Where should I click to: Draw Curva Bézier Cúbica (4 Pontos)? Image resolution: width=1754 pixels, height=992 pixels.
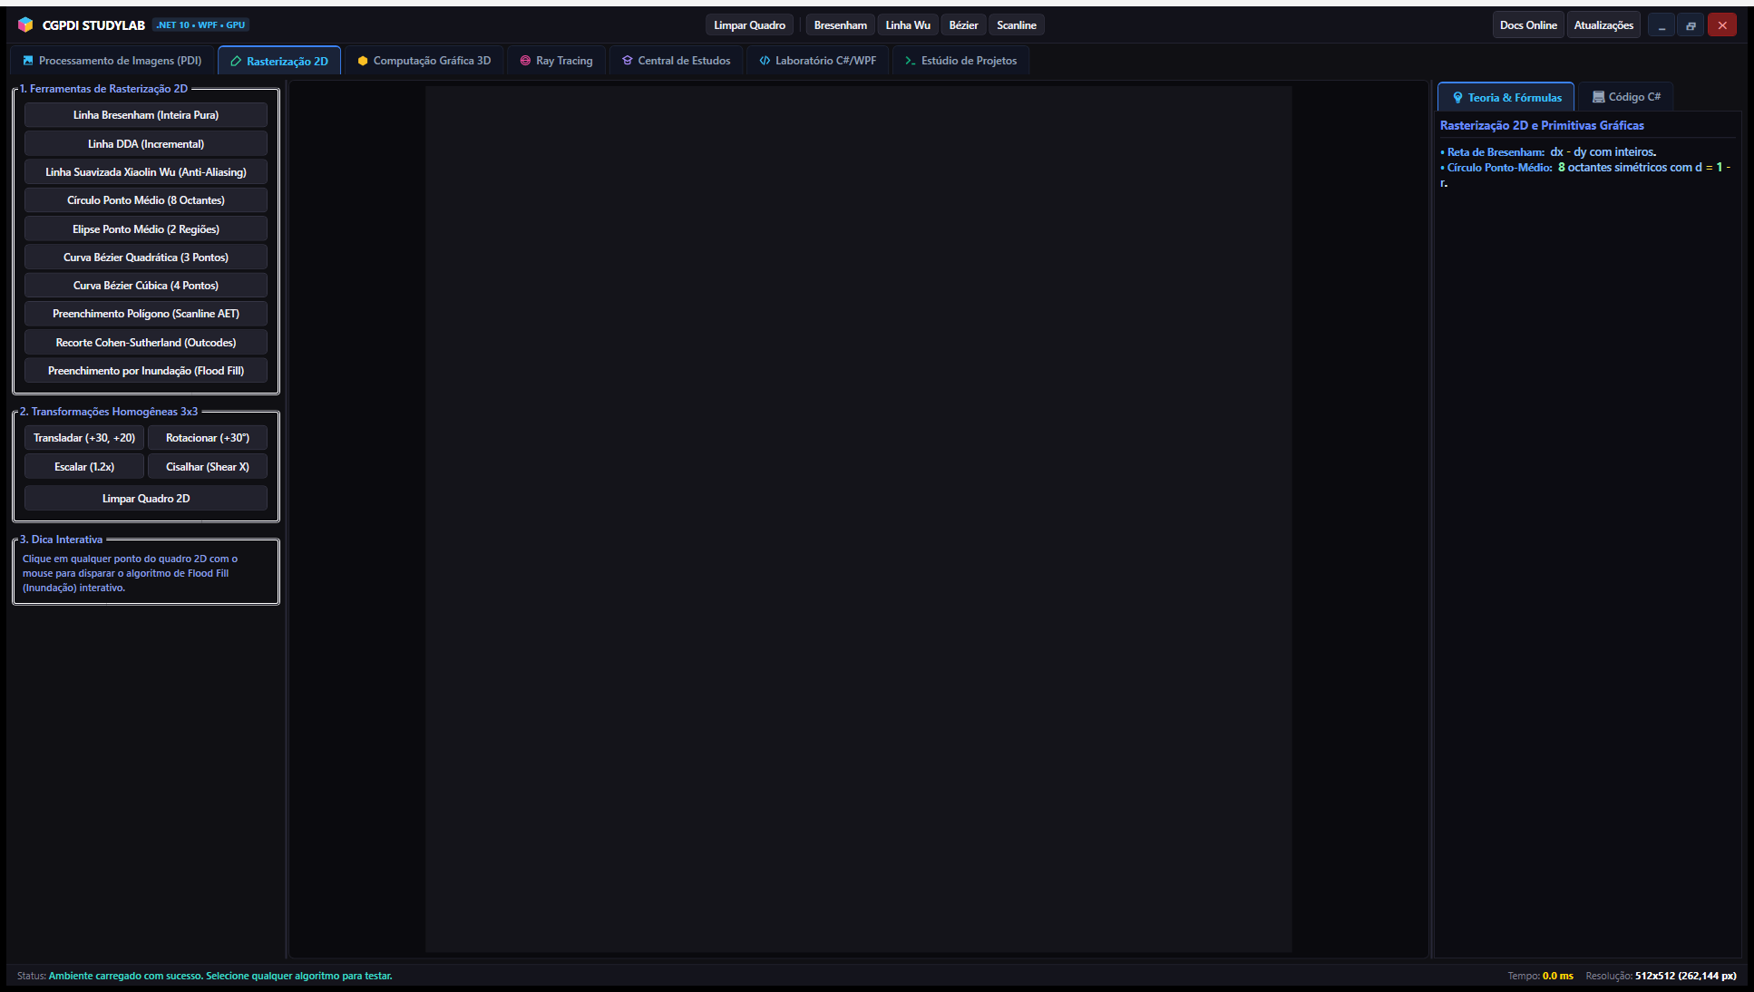(146, 286)
